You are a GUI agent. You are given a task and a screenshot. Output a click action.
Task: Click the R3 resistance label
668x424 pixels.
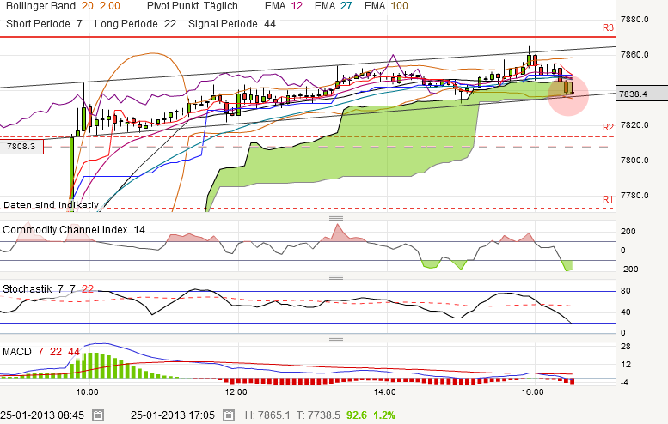tap(608, 27)
